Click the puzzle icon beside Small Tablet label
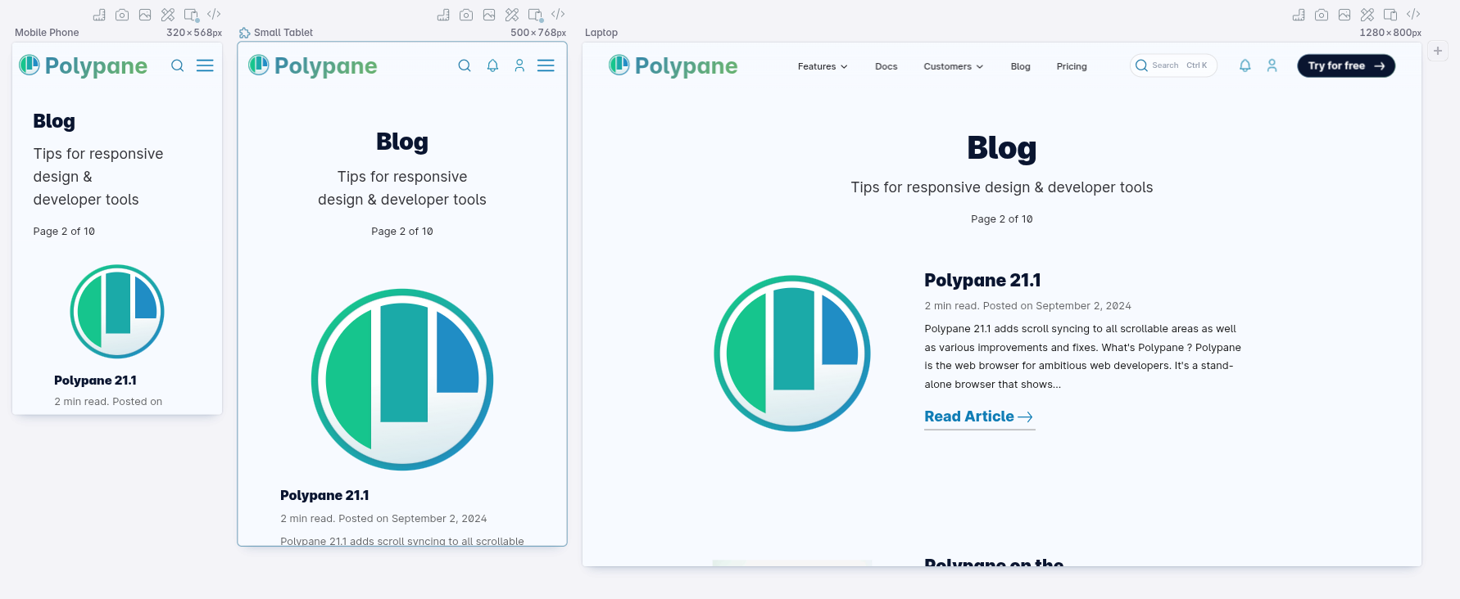Viewport: 1460px width, 599px height. 244,33
